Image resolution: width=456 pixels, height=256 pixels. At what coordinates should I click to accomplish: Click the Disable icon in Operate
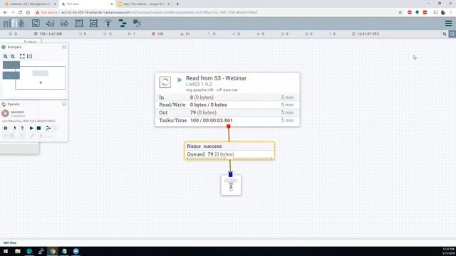pos(22,128)
